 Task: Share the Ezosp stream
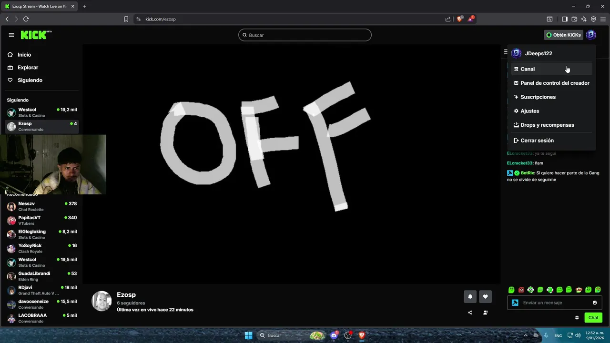pos(470,313)
